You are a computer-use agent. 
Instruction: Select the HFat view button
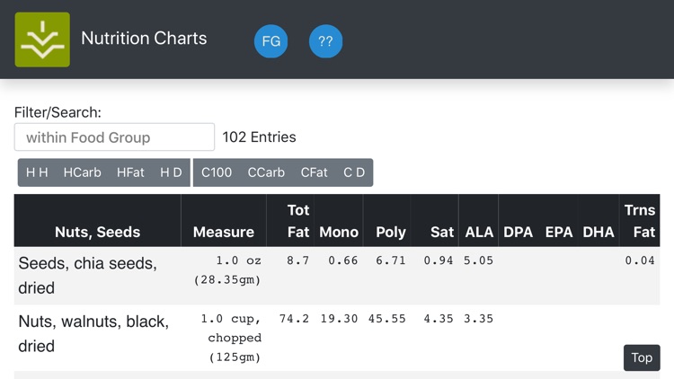[x=130, y=172]
